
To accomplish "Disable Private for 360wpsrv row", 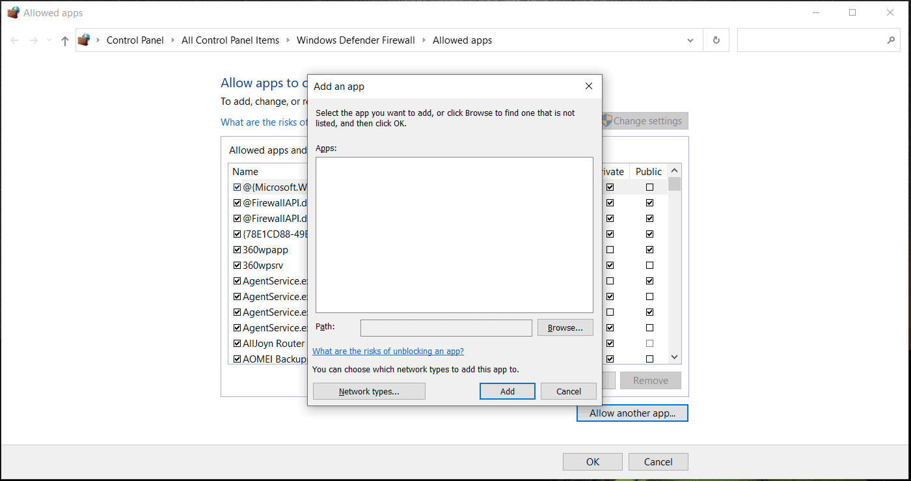I will [610, 266].
